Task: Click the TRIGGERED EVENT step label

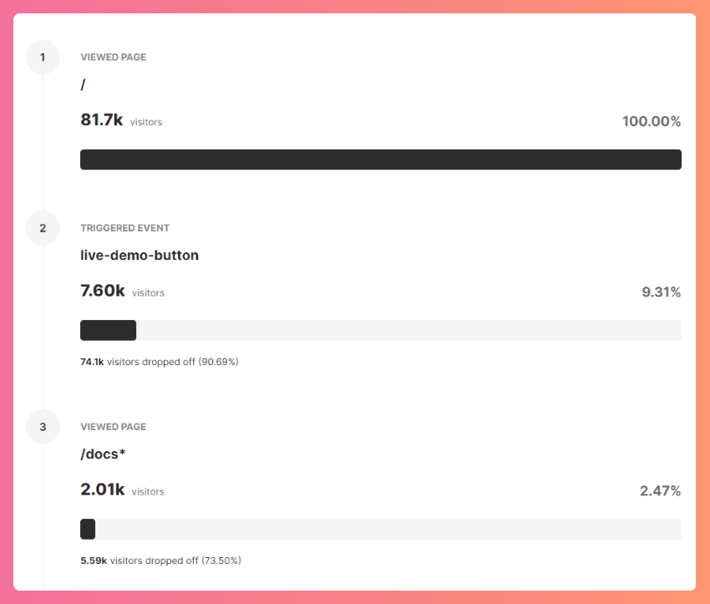Action: pos(124,228)
